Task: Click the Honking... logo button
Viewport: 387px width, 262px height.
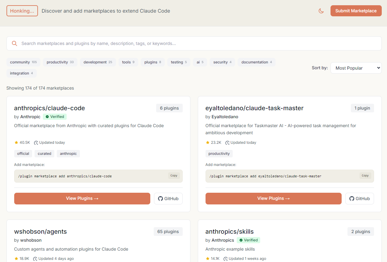Action: point(22,11)
